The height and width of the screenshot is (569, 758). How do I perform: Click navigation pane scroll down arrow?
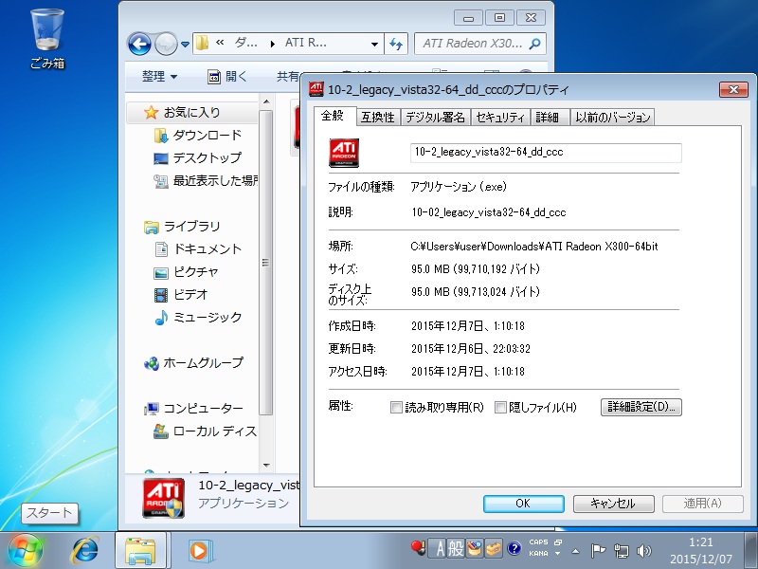pyautogui.click(x=266, y=466)
